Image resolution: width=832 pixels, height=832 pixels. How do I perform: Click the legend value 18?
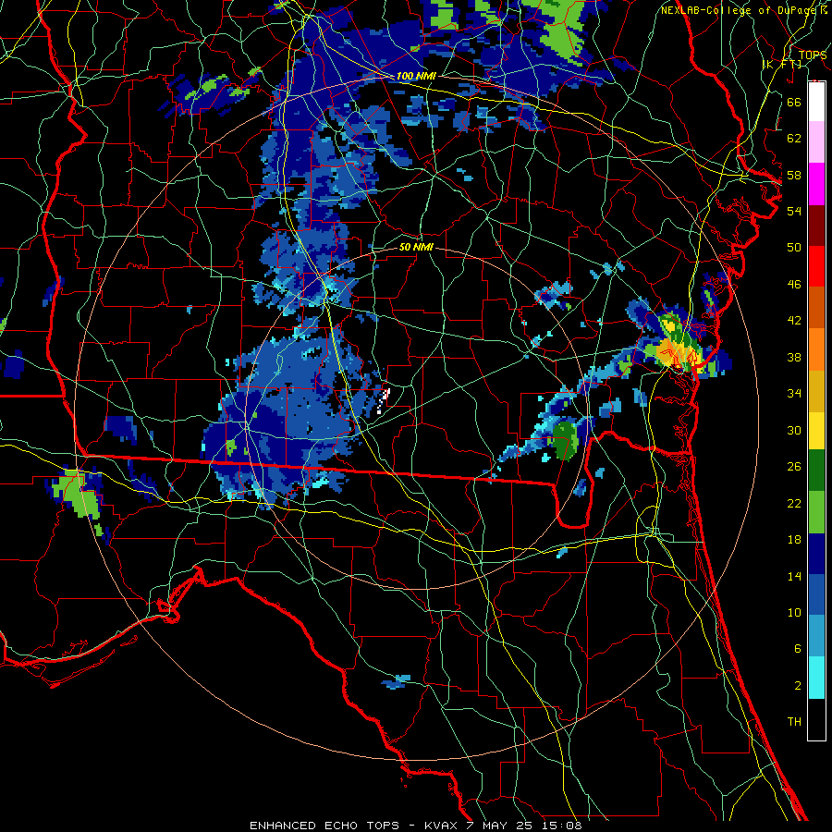(794, 540)
